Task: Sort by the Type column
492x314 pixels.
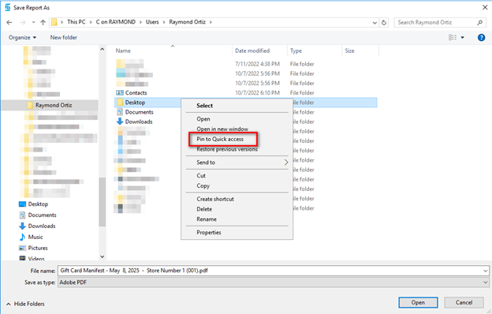Action: [296, 50]
